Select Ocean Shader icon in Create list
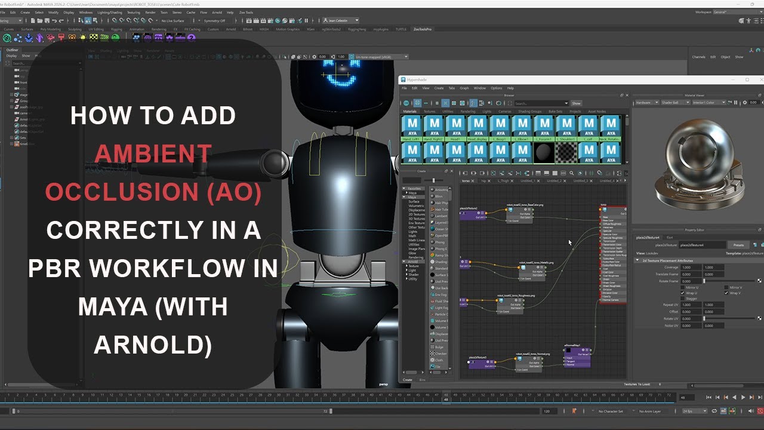 [432, 229]
